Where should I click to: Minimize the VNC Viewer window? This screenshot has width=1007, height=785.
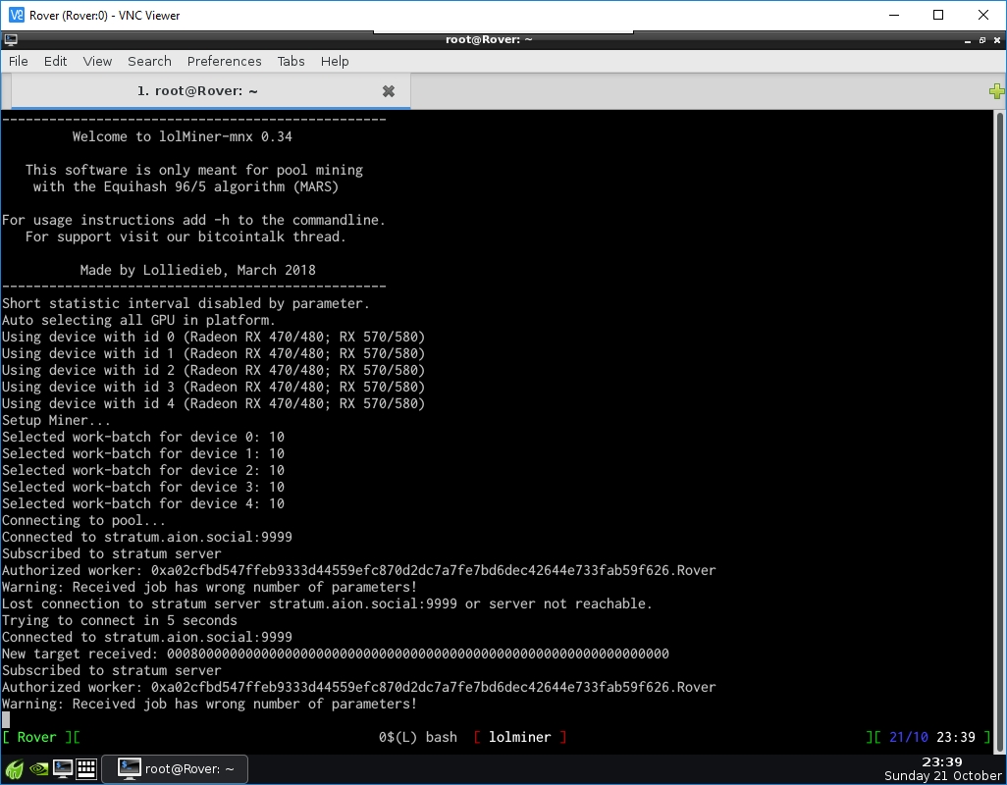tap(894, 15)
